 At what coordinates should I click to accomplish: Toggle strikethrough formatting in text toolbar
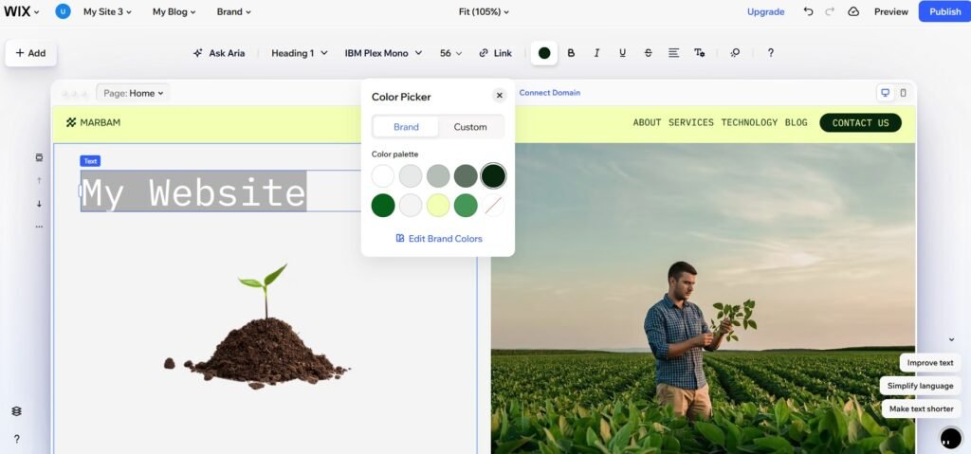tap(648, 53)
